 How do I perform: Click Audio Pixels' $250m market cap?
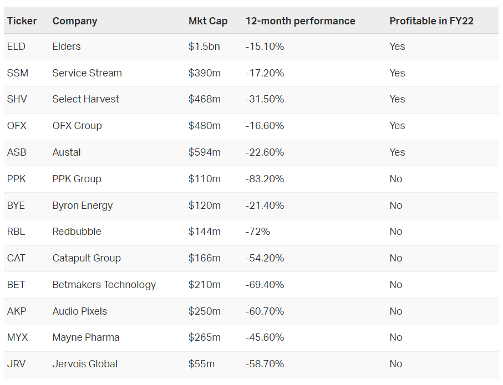204,311
